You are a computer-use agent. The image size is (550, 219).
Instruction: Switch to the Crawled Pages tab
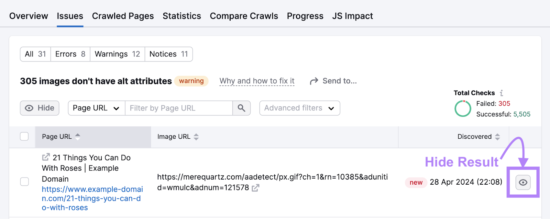pyautogui.click(x=123, y=16)
